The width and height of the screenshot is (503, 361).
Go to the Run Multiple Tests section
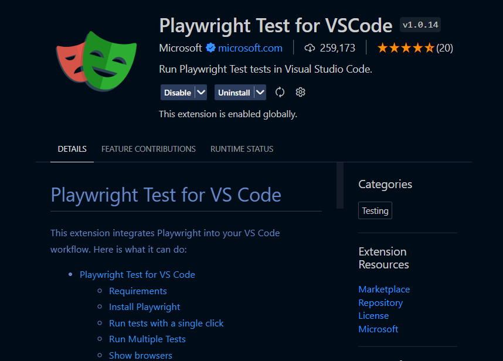click(x=147, y=339)
